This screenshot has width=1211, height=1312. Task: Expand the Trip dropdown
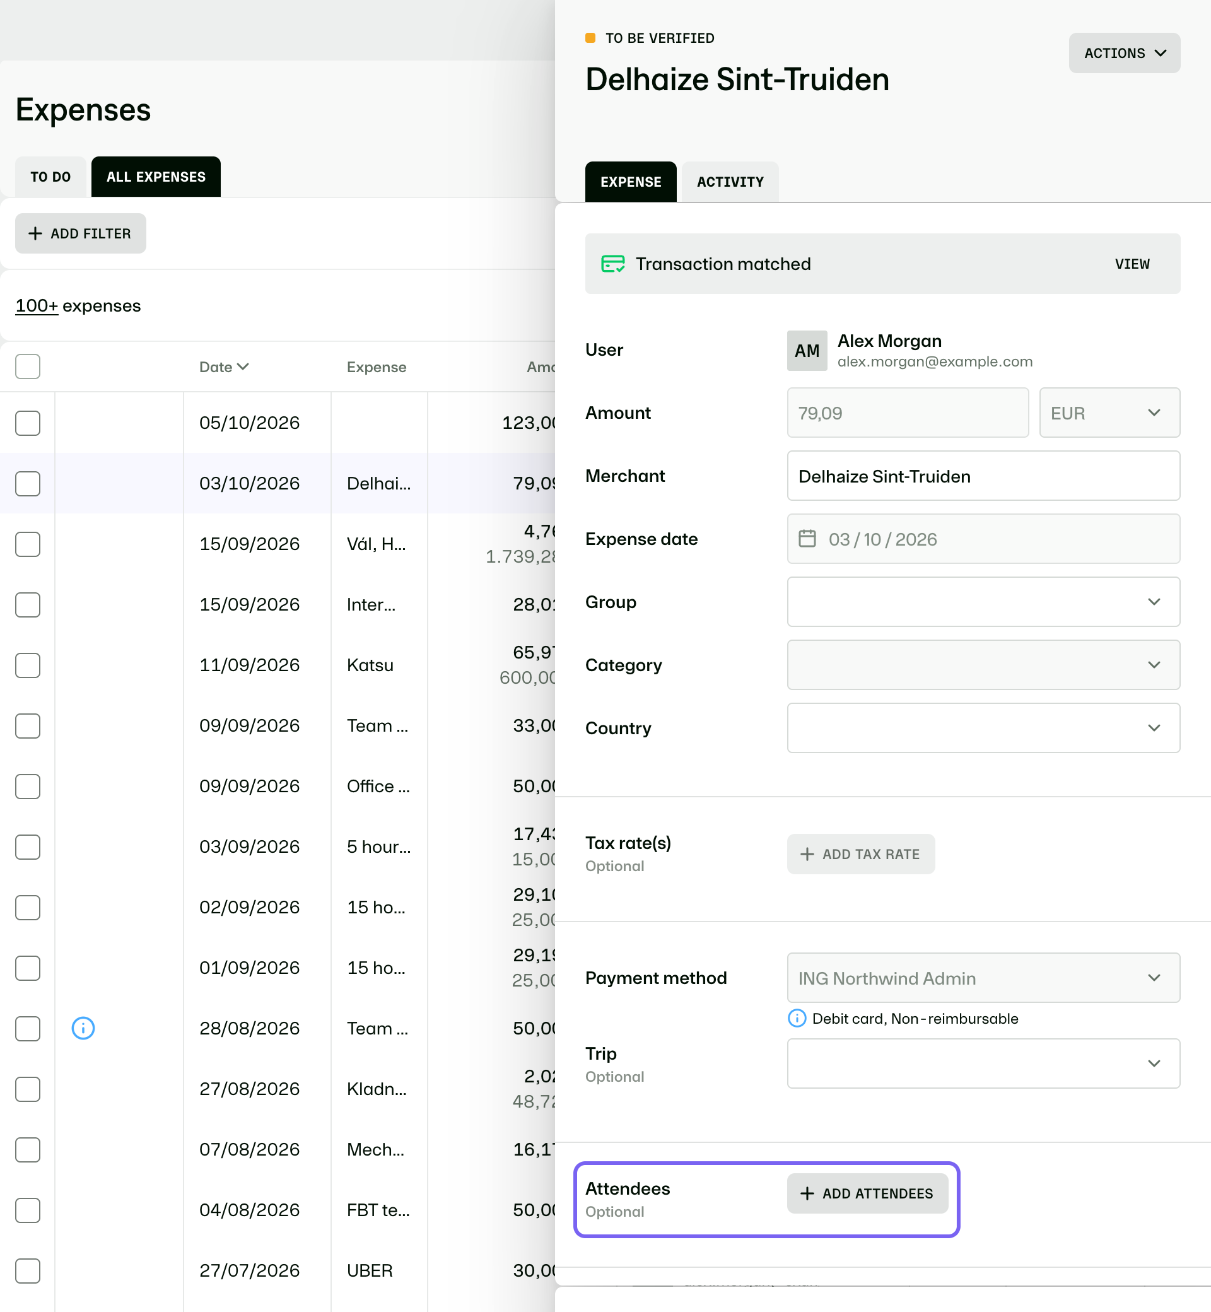pos(983,1063)
